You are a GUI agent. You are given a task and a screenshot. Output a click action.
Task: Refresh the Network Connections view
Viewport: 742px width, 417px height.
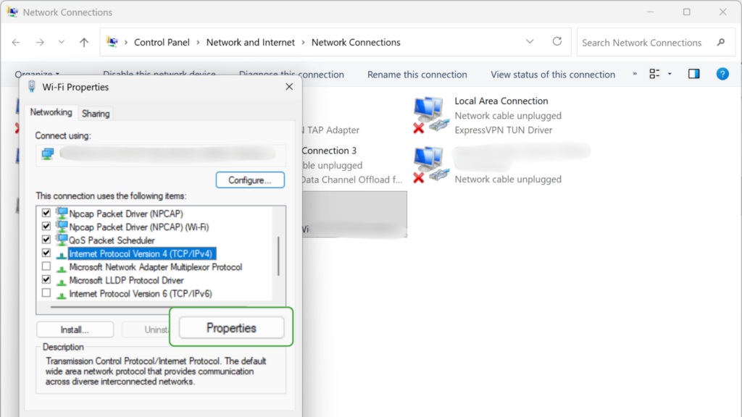tap(557, 41)
